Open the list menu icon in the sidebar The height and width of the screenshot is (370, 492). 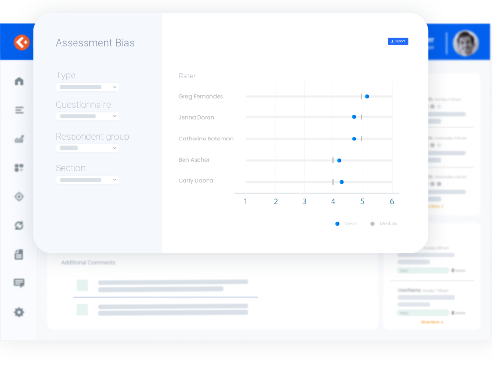tap(19, 110)
